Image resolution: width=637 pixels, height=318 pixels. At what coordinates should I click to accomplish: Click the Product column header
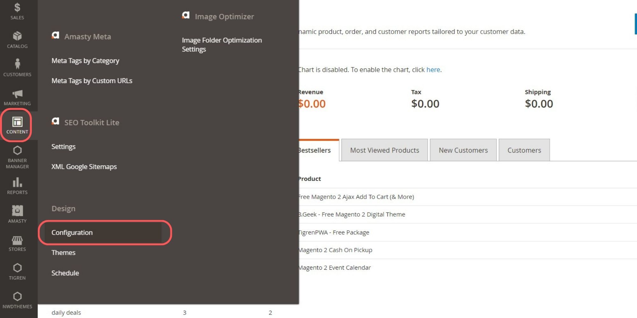pos(309,179)
